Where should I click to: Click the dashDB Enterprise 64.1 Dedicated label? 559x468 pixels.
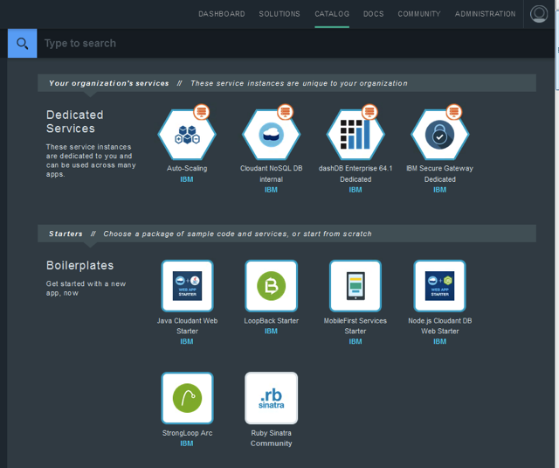click(x=355, y=173)
